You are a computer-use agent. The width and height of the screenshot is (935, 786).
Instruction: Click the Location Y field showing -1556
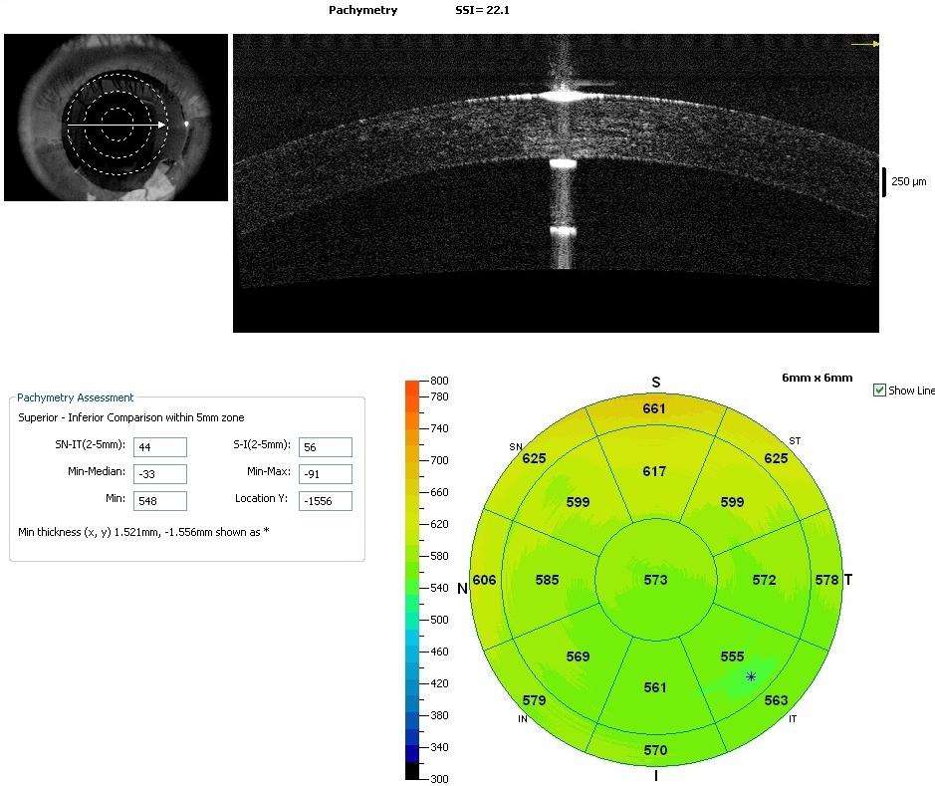pos(325,501)
